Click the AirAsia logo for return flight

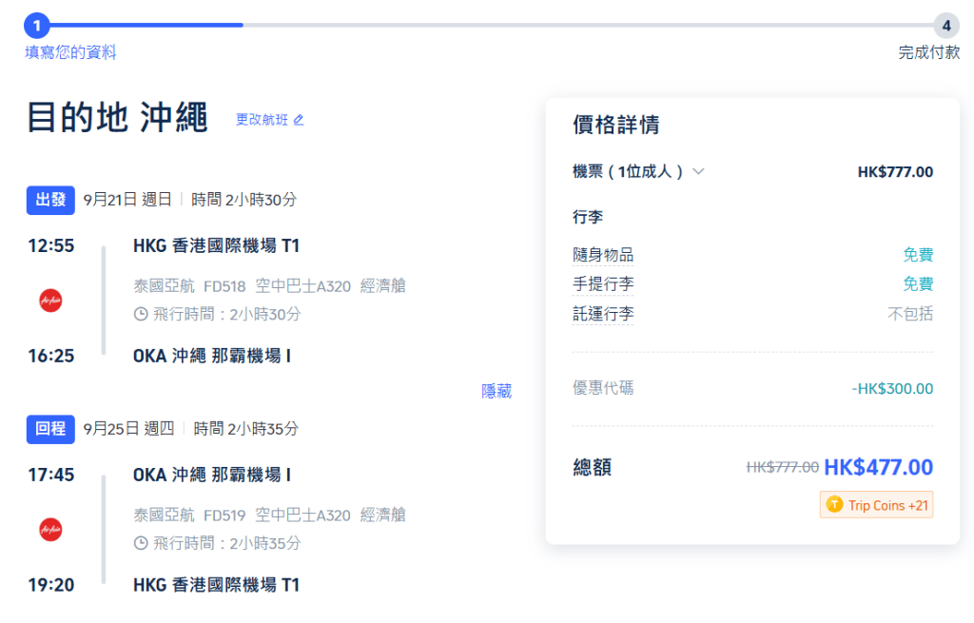(50, 529)
